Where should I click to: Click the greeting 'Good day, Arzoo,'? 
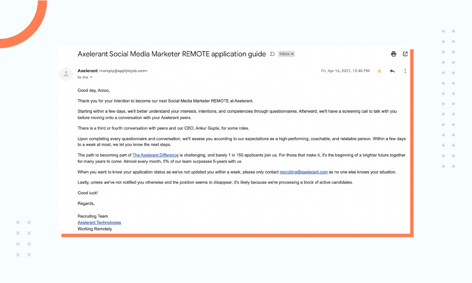[x=94, y=91]
